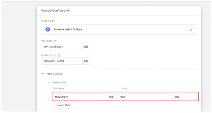Image resolution: width=212 pixels, height=113 pixels.
Task: Select the Google Analytics Settings variable type box
Action: coord(119,30)
